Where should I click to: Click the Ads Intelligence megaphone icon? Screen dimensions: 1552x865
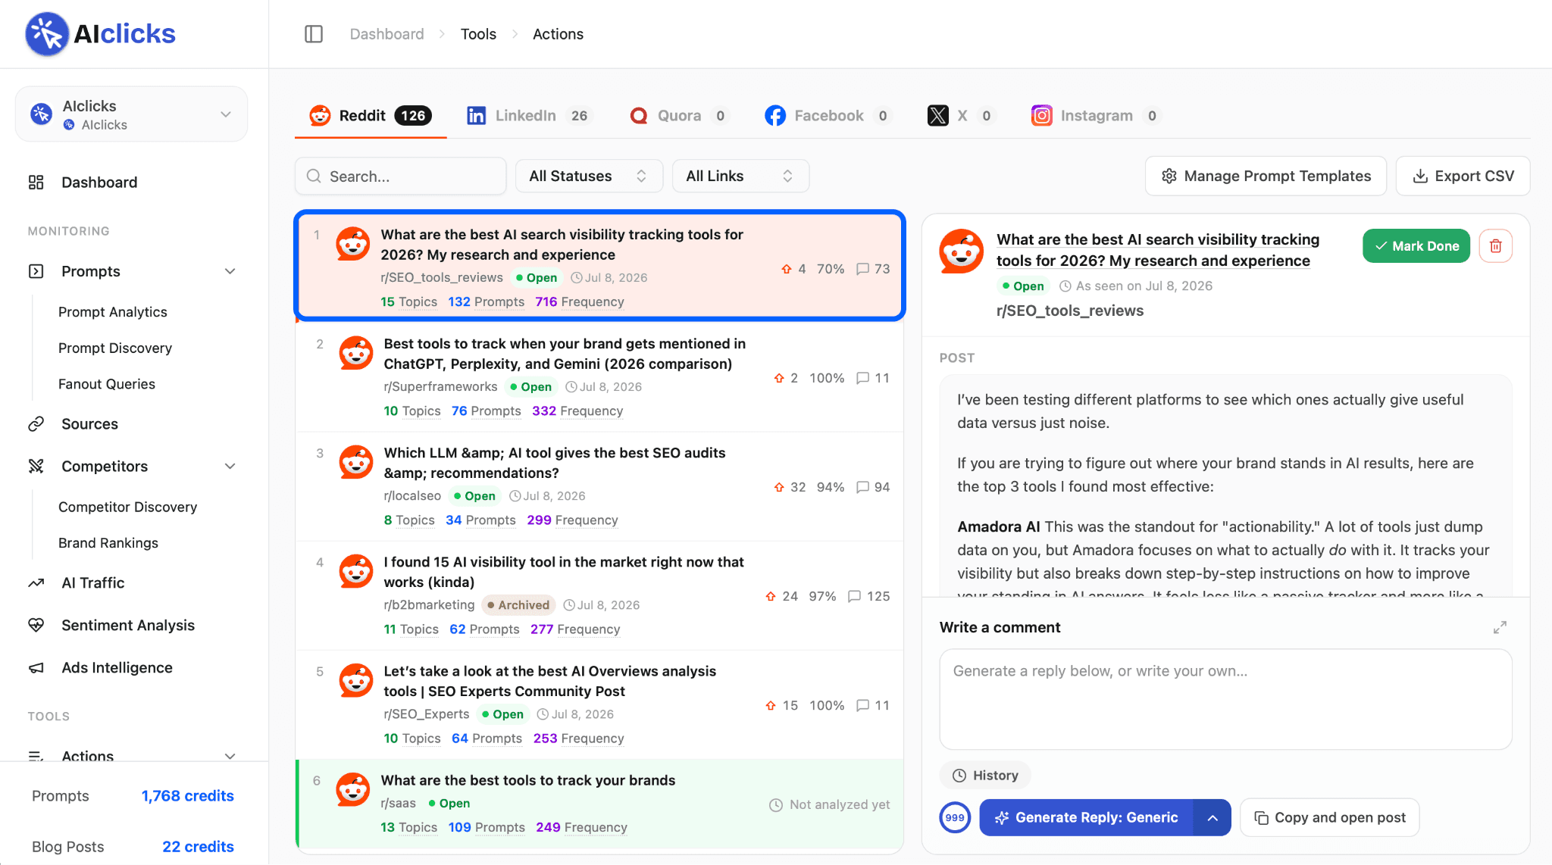(x=36, y=668)
